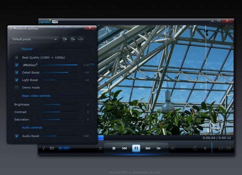Viewport: 242px width, 175px height.
Task: Disable Audio Boost checkbox
Action: [x=17, y=136]
